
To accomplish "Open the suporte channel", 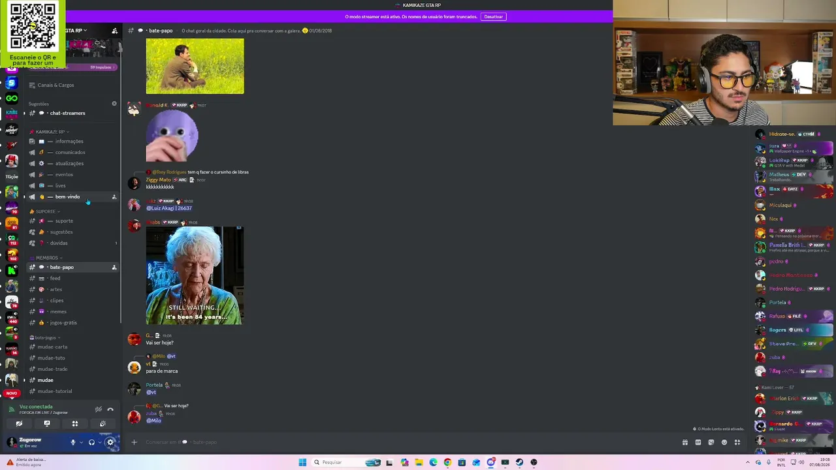I will tap(72, 221).
